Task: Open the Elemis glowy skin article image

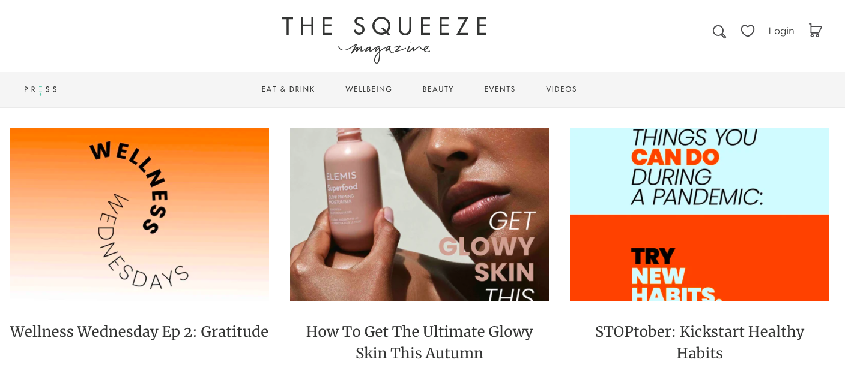Action: [419, 215]
